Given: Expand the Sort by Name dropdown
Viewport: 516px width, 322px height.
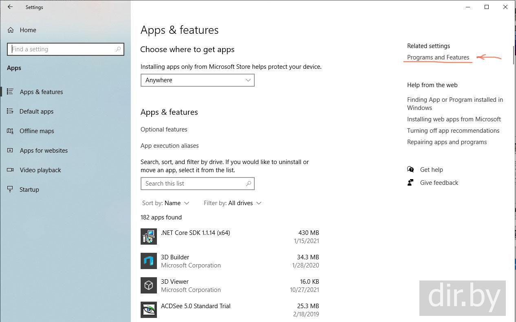Looking at the screenshot, I should pos(165,203).
